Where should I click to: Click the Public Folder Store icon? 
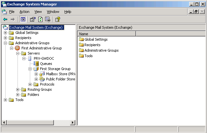click(42, 79)
